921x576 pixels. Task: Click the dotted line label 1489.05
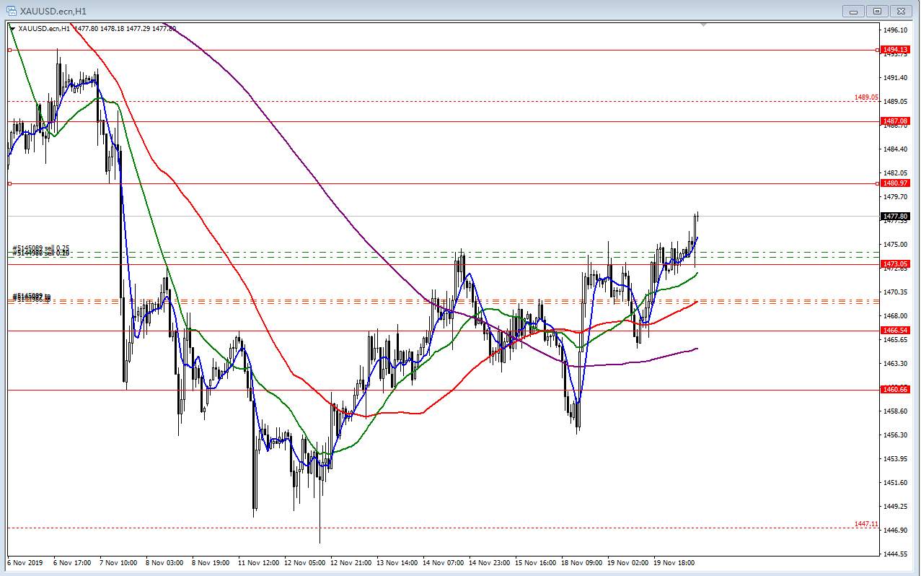click(x=866, y=97)
